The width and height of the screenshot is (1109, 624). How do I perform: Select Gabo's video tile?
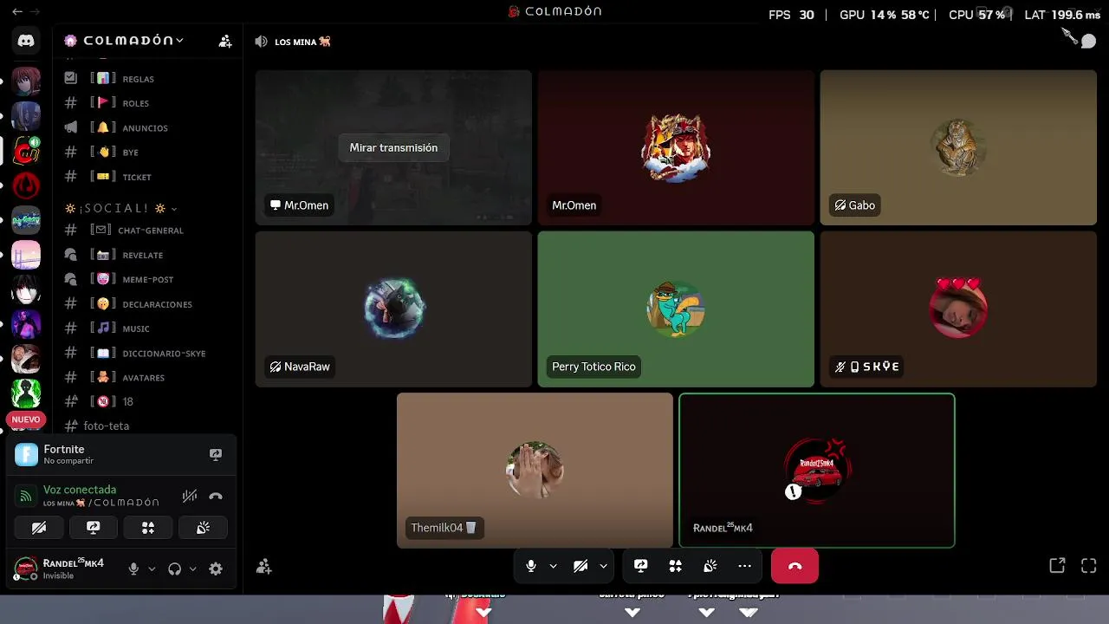point(958,147)
